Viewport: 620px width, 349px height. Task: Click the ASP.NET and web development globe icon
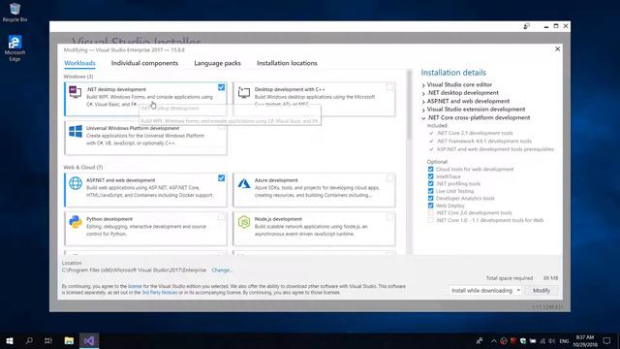point(76,183)
